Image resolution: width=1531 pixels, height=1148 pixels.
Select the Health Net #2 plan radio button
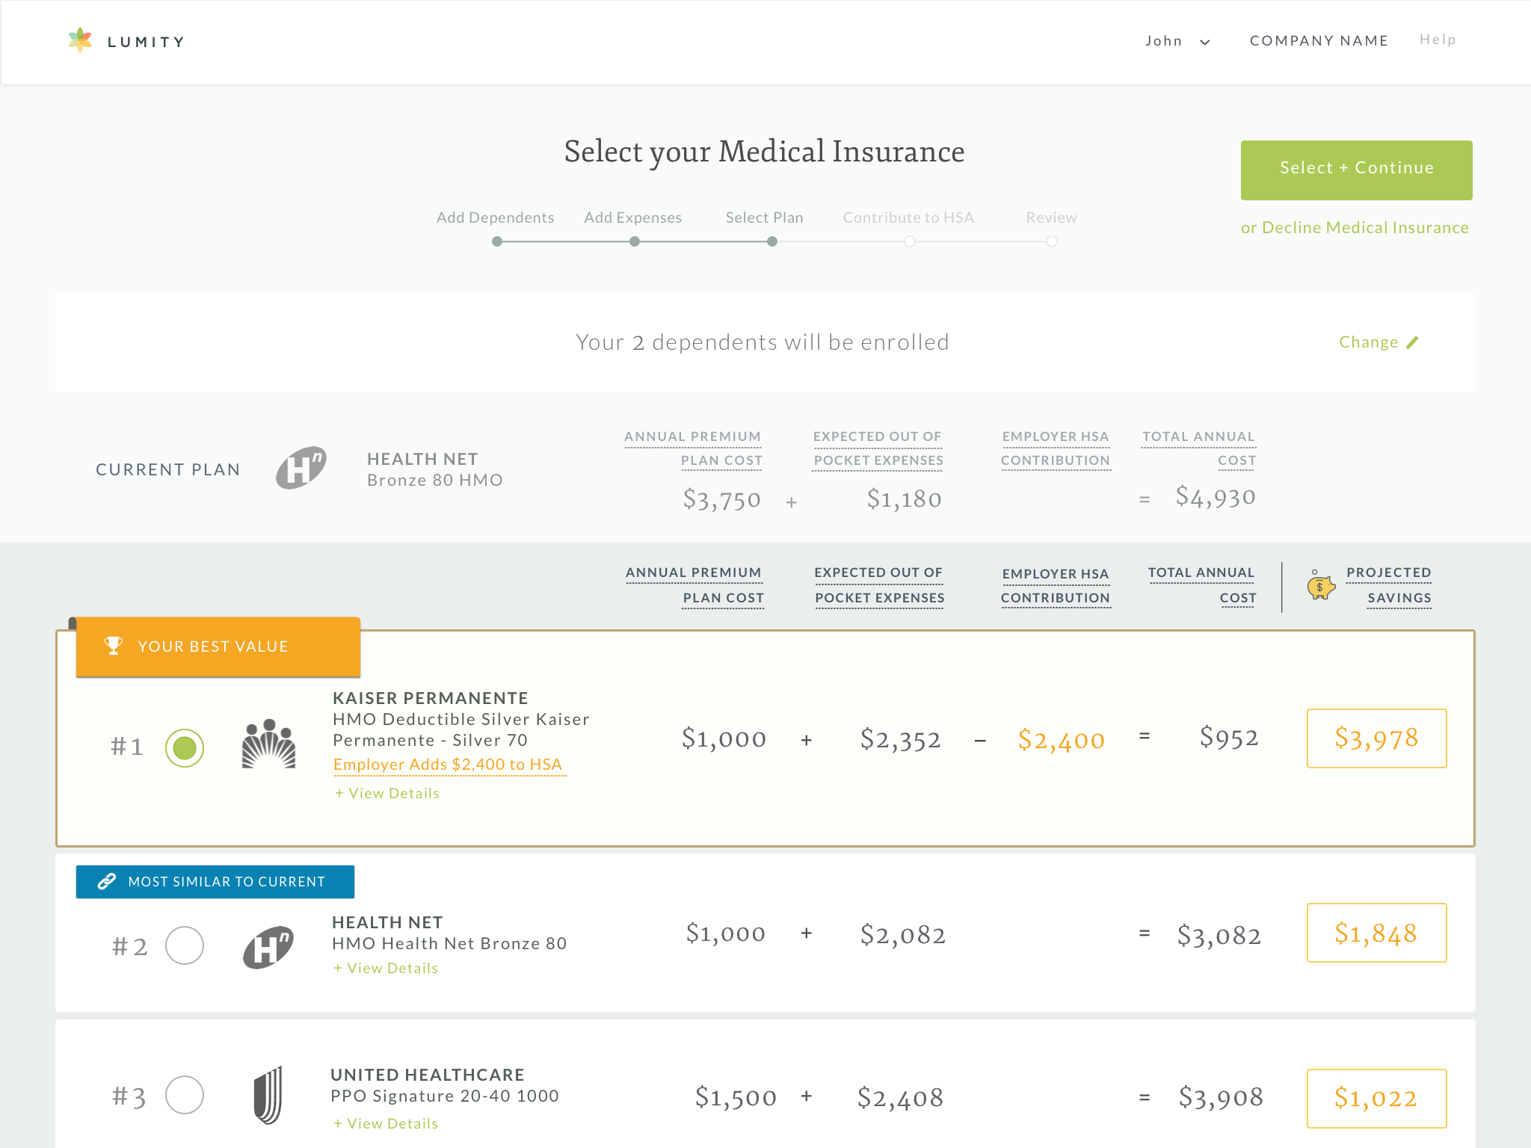tap(185, 945)
